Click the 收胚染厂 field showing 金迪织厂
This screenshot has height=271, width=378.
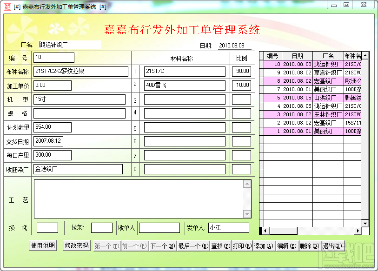(x=78, y=169)
